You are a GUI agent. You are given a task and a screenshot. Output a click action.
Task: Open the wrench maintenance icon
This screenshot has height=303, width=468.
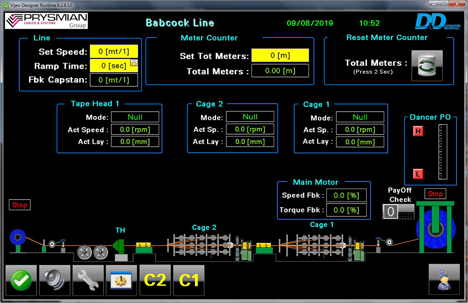[x=88, y=280]
